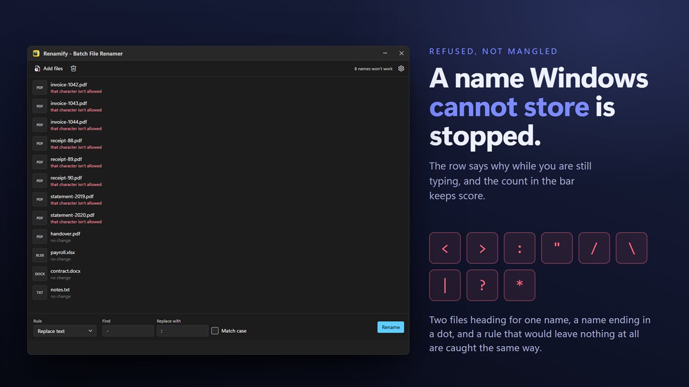Click the Rename button
689x387 pixels.
pyautogui.click(x=391, y=327)
